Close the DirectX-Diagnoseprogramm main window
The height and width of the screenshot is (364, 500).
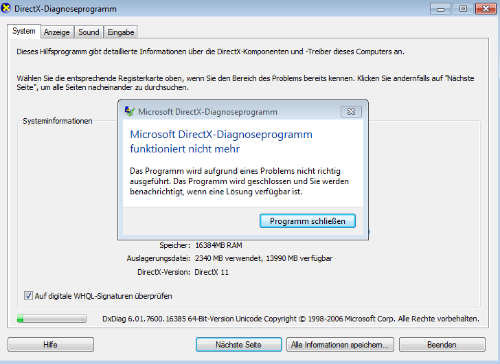click(x=486, y=9)
